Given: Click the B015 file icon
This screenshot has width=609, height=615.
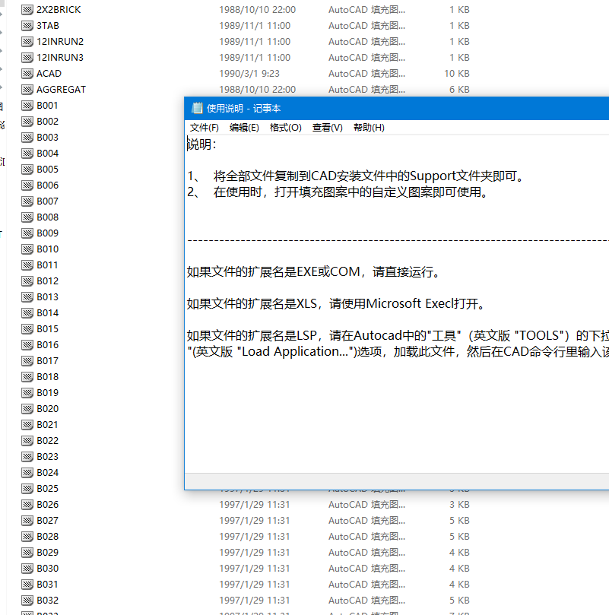Looking at the screenshot, I should coord(27,329).
